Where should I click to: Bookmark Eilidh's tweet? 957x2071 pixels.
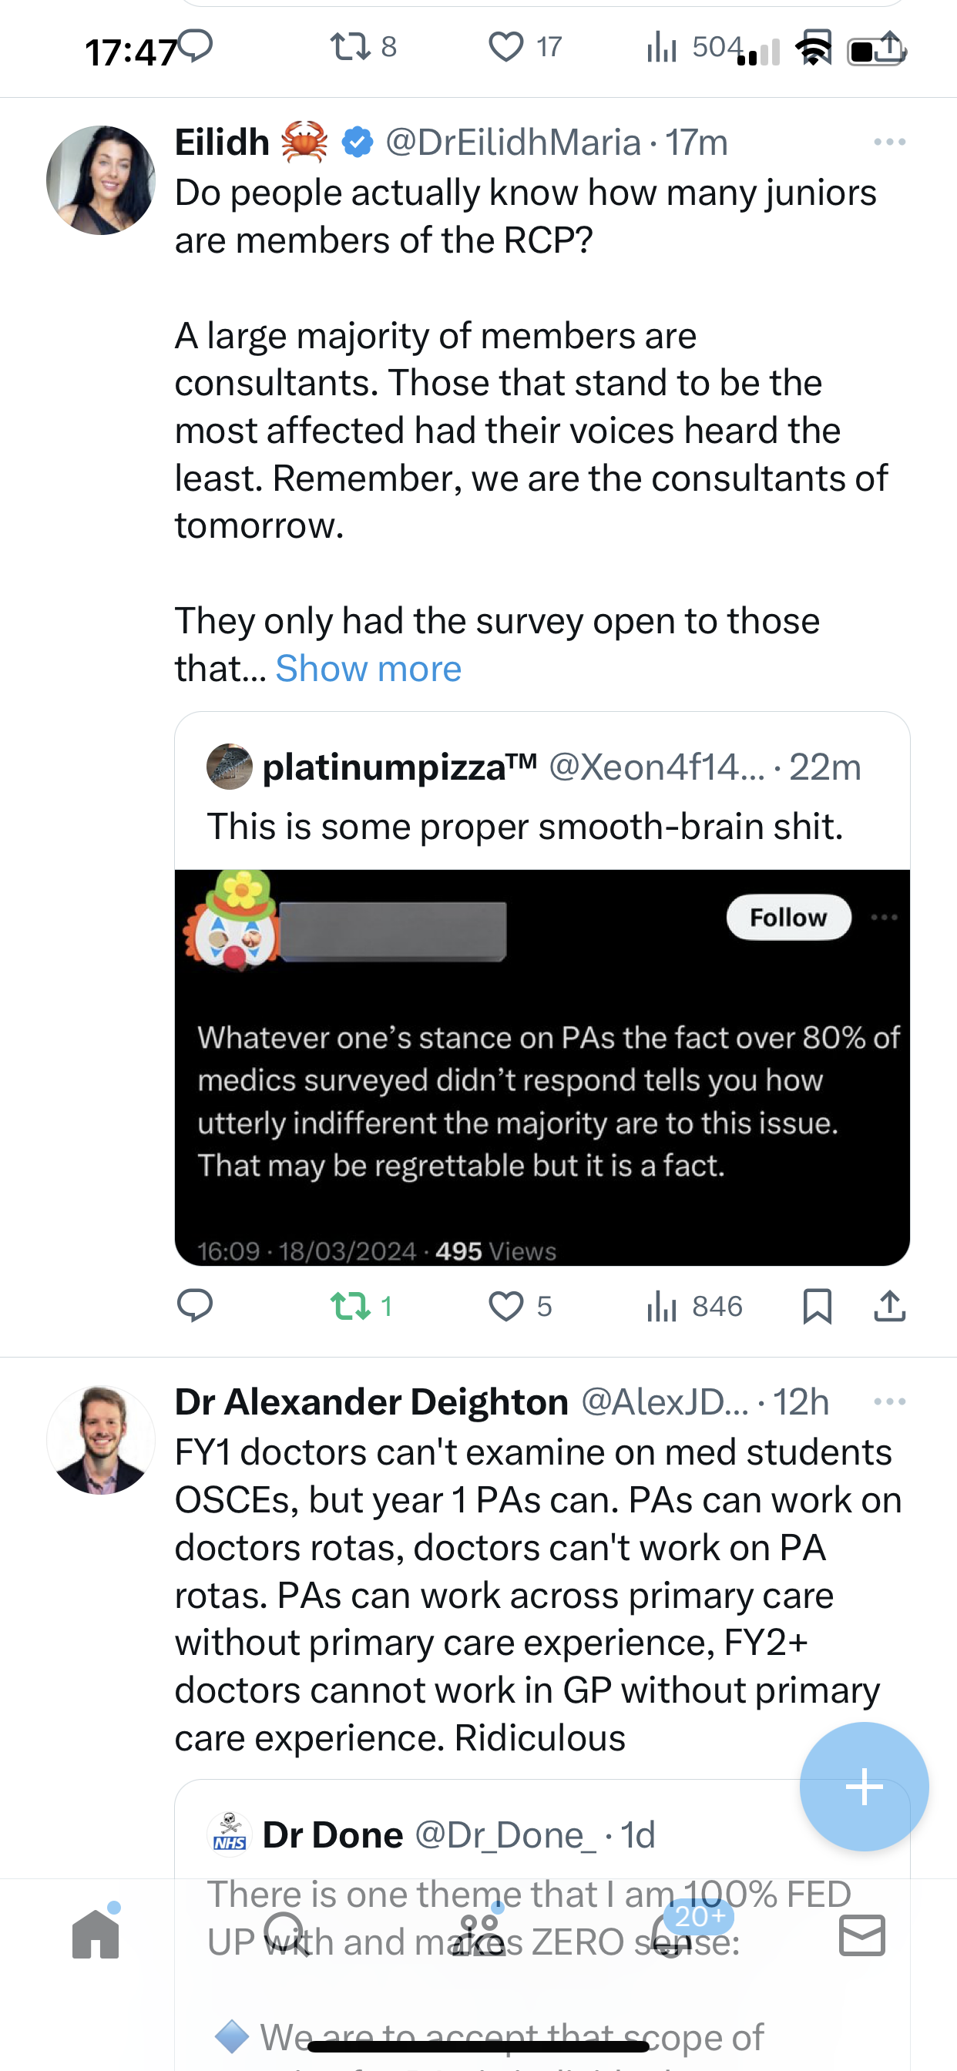(x=817, y=1306)
